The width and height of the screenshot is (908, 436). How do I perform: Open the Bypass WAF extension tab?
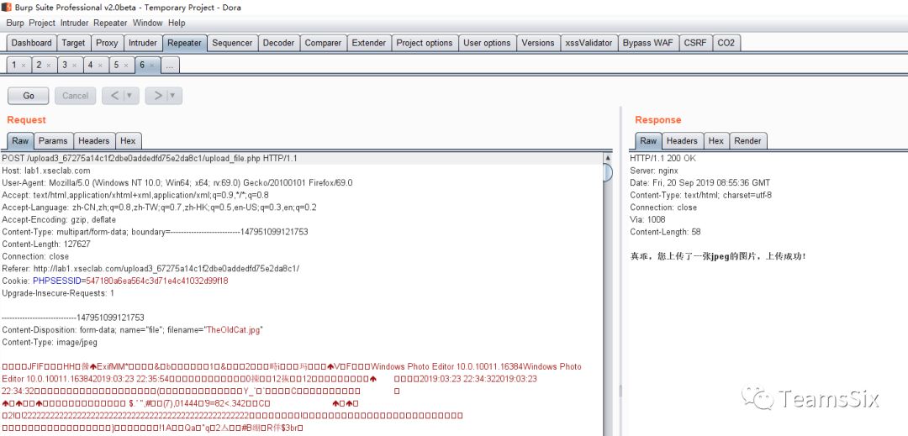(x=648, y=43)
